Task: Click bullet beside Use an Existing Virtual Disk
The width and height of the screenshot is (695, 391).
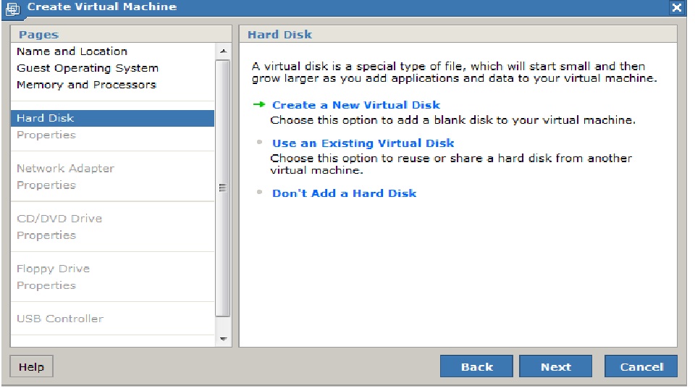Action: pyautogui.click(x=259, y=143)
